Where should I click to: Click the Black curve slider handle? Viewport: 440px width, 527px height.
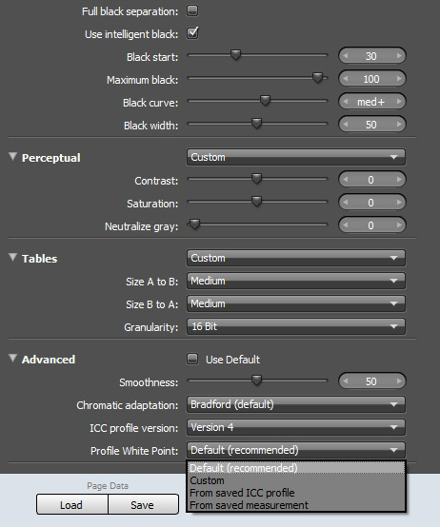pyautogui.click(x=265, y=101)
